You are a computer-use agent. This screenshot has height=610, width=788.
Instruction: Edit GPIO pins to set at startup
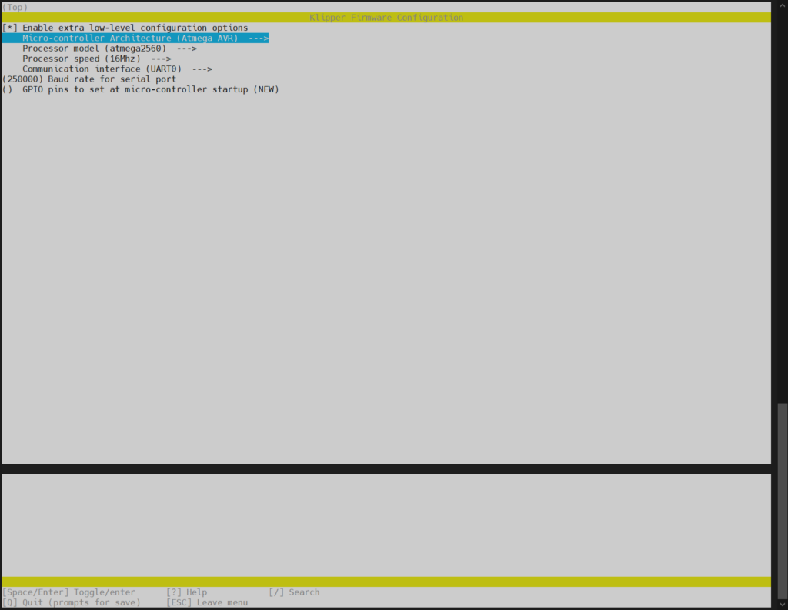pos(141,89)
